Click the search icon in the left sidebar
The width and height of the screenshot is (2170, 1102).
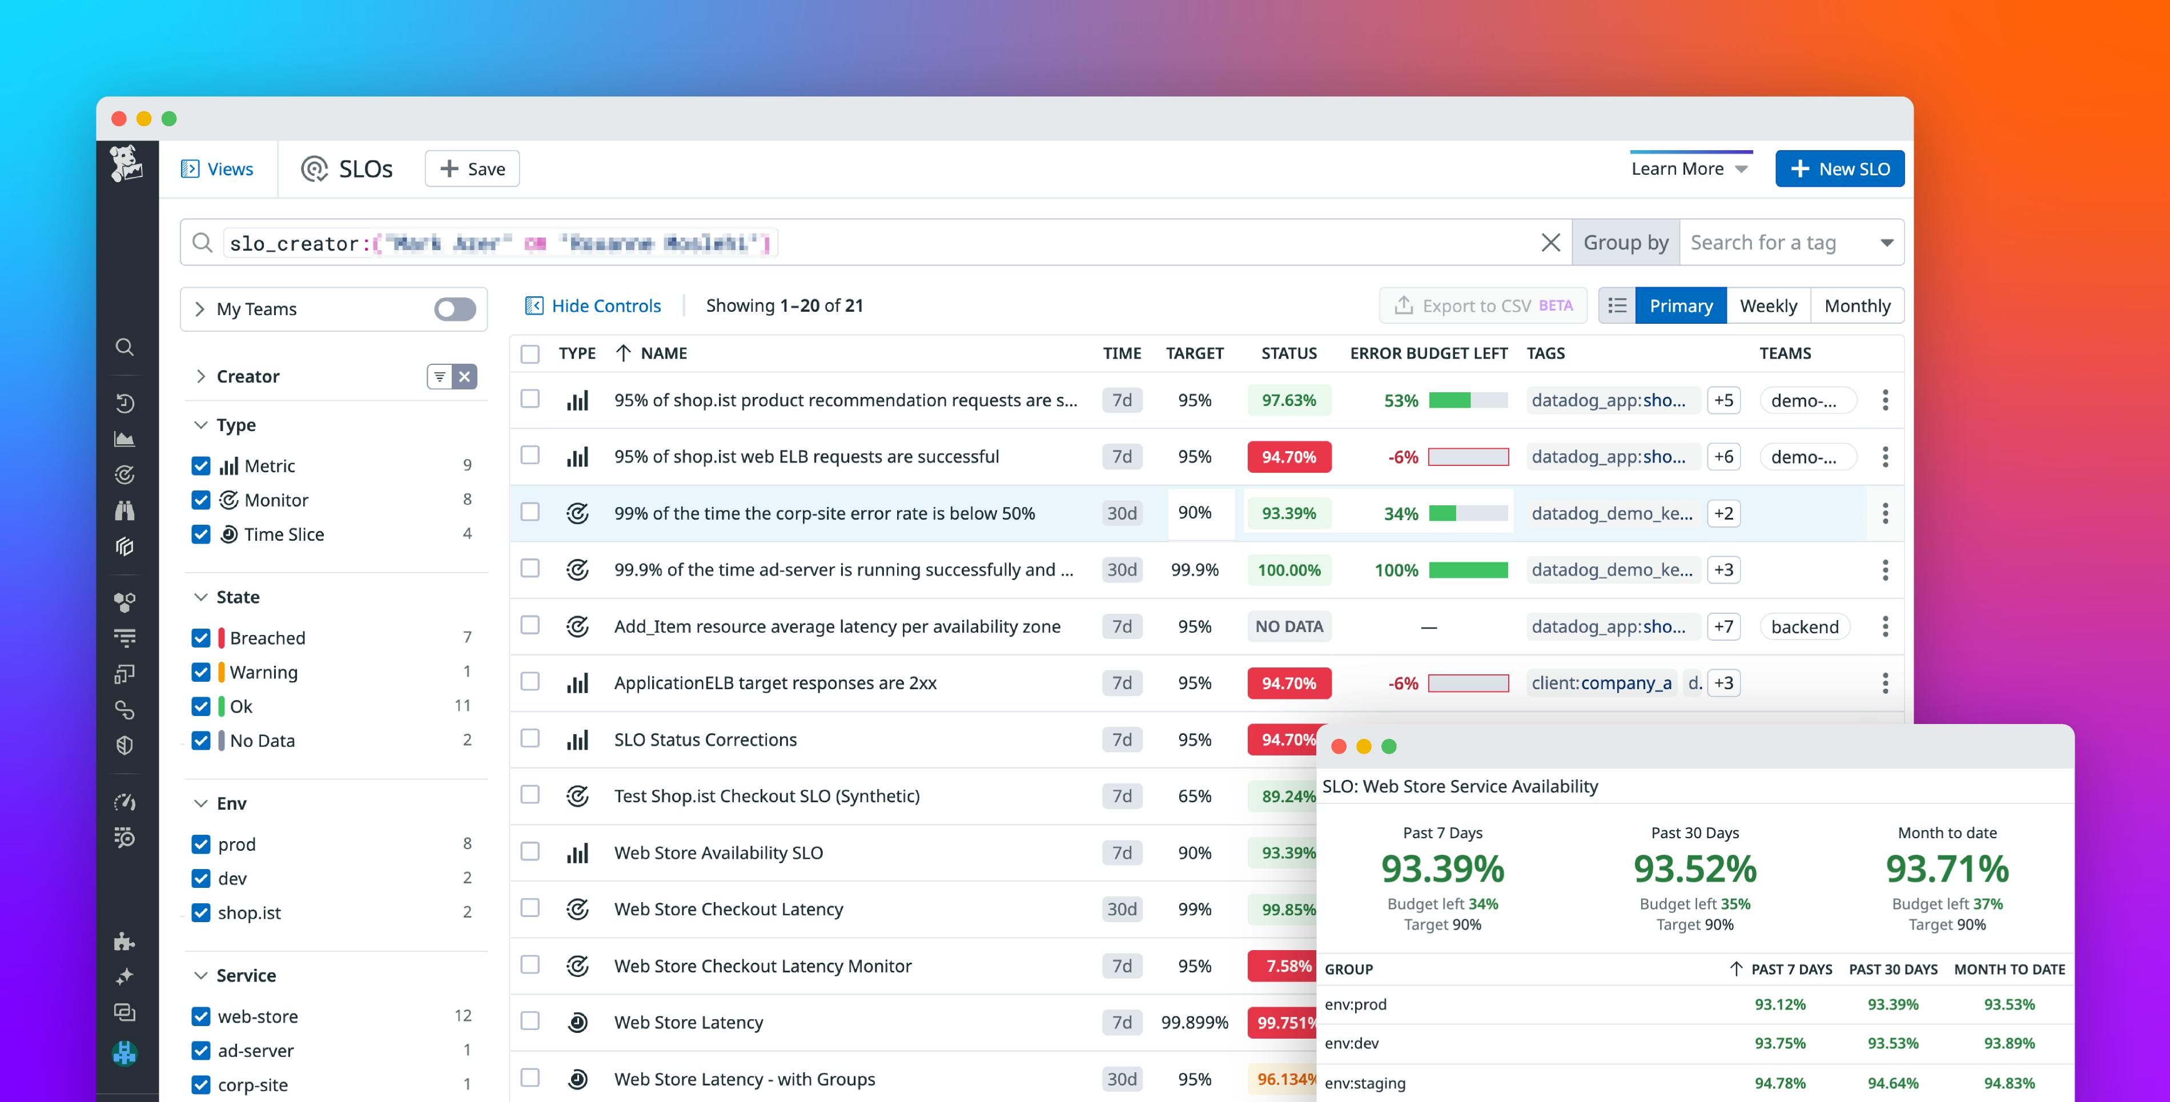coord(126,347)
